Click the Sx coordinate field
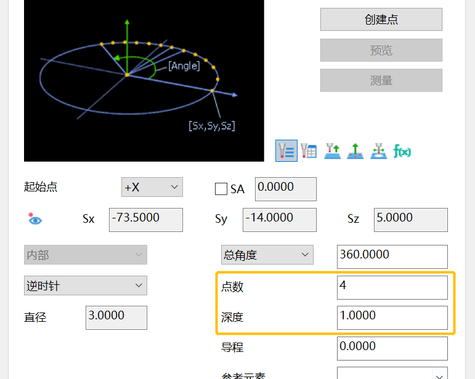 pos(145,220)
